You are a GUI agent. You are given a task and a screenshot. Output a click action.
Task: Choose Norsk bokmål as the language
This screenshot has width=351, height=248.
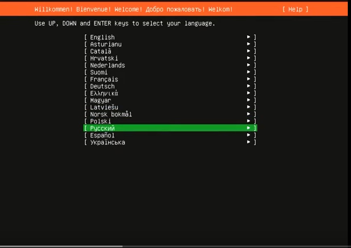tap(170, 114)
